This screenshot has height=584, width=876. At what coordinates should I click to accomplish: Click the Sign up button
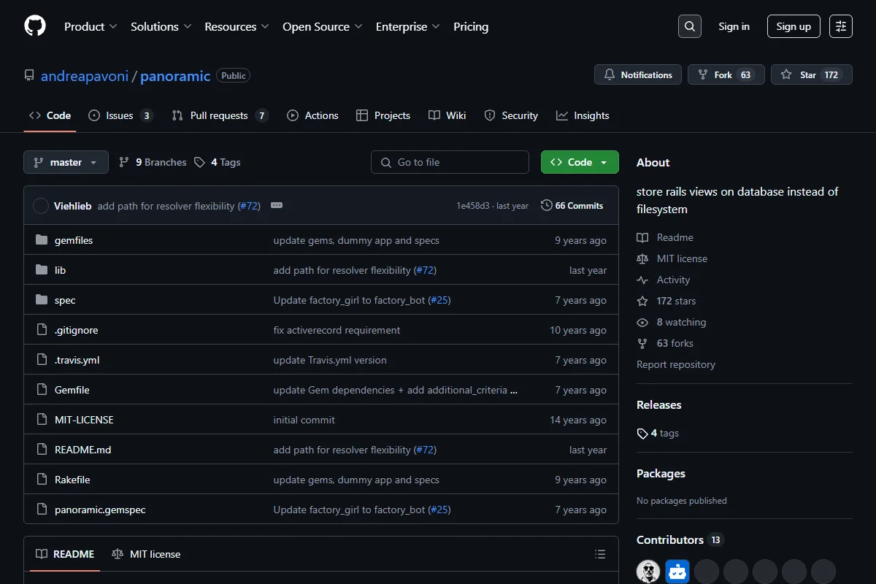click(x=794, y=26)
